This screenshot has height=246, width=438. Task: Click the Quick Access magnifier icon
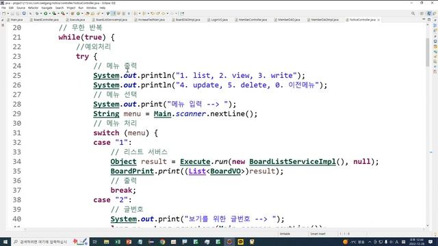tap(413, 14)
